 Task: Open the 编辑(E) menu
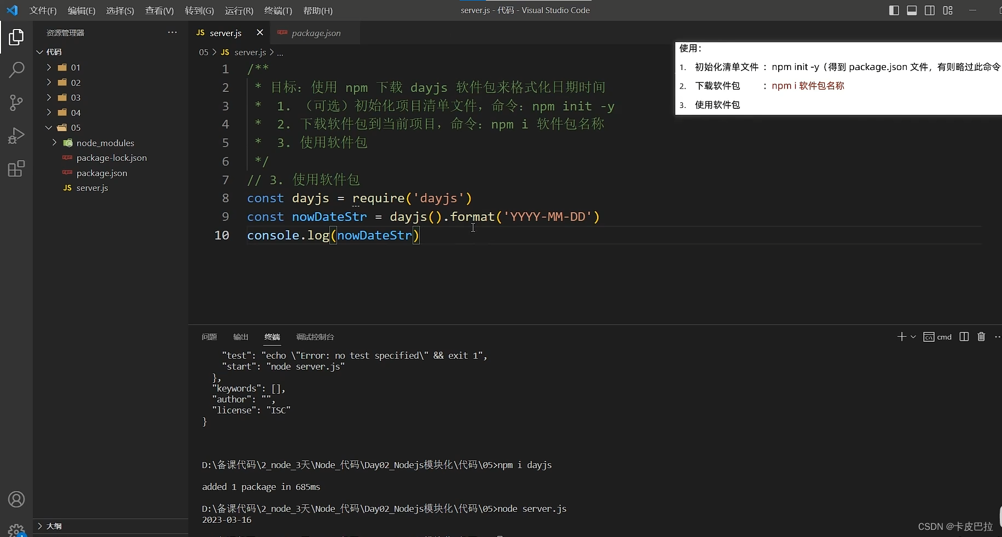[82, 10]
